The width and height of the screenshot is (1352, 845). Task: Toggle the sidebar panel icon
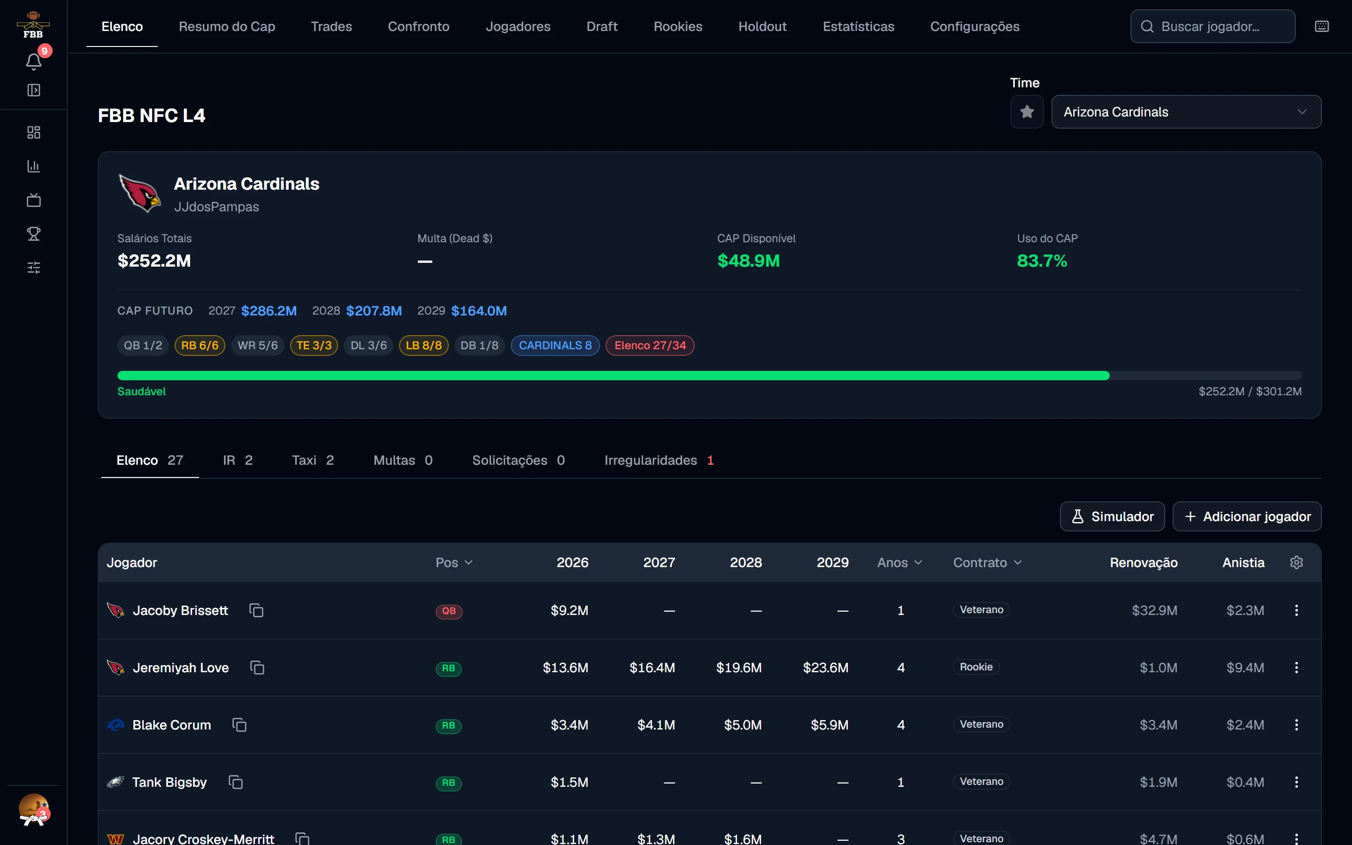point(33,90)
